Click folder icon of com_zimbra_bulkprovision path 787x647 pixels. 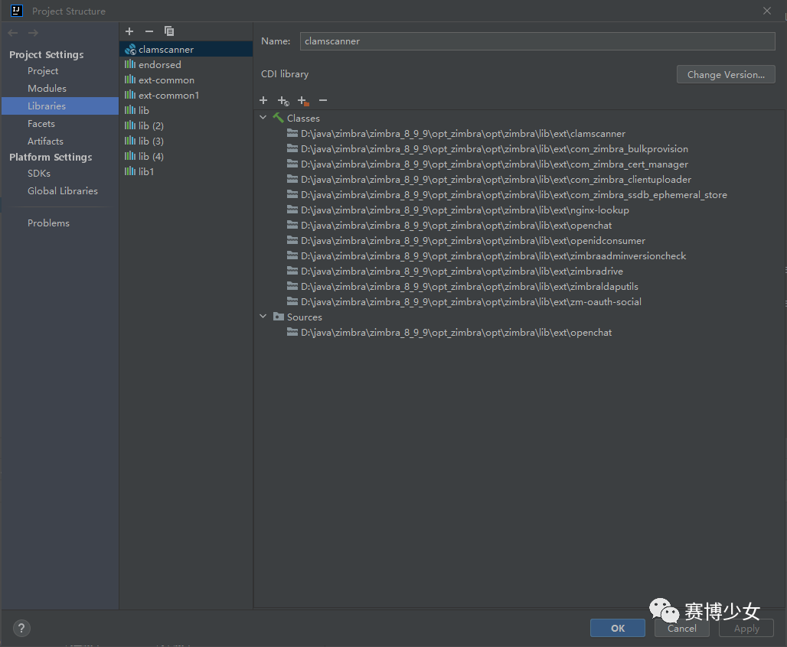click(292, 148)
